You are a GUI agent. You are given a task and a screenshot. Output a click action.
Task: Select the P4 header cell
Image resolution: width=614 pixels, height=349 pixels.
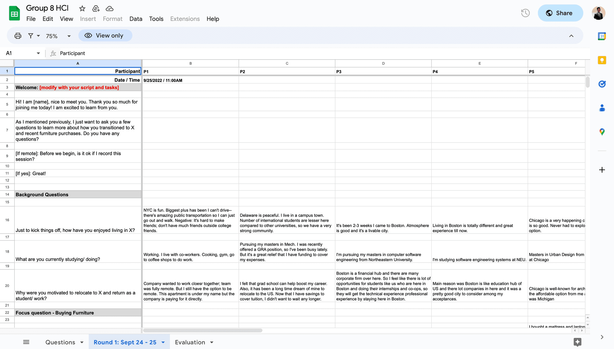tap(480, 71)
